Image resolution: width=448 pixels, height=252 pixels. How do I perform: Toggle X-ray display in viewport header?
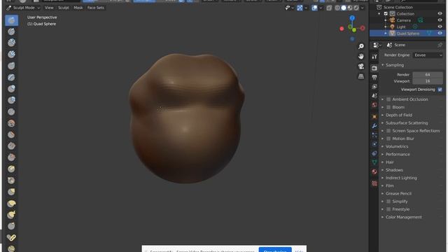click(329, 8)
